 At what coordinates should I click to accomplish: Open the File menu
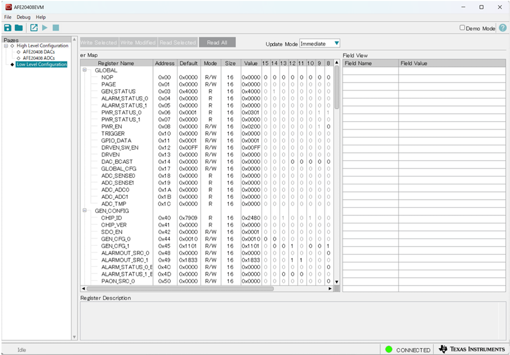8,17
